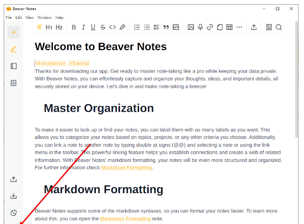
Task: Click the microphone audio record icon
Action: click(x=200, y=27)
